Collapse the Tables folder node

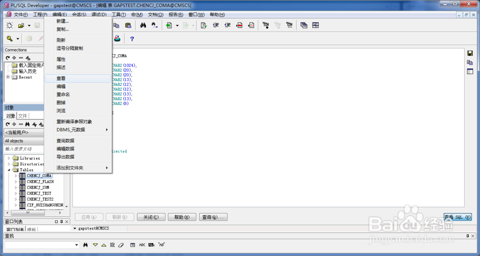click(x=9, y=170)
